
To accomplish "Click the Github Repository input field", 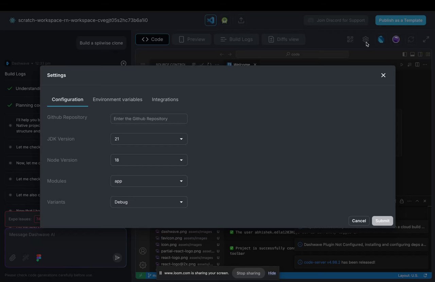I will (149, 119).
